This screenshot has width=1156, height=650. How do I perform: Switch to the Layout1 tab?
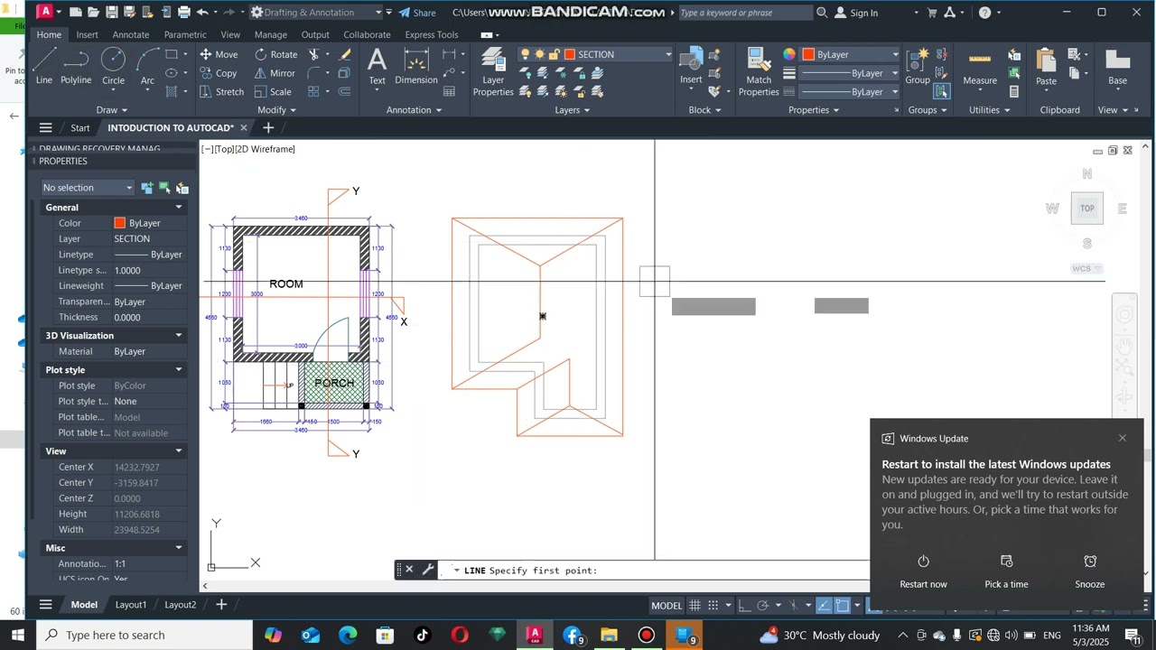(x=131, y=605)
